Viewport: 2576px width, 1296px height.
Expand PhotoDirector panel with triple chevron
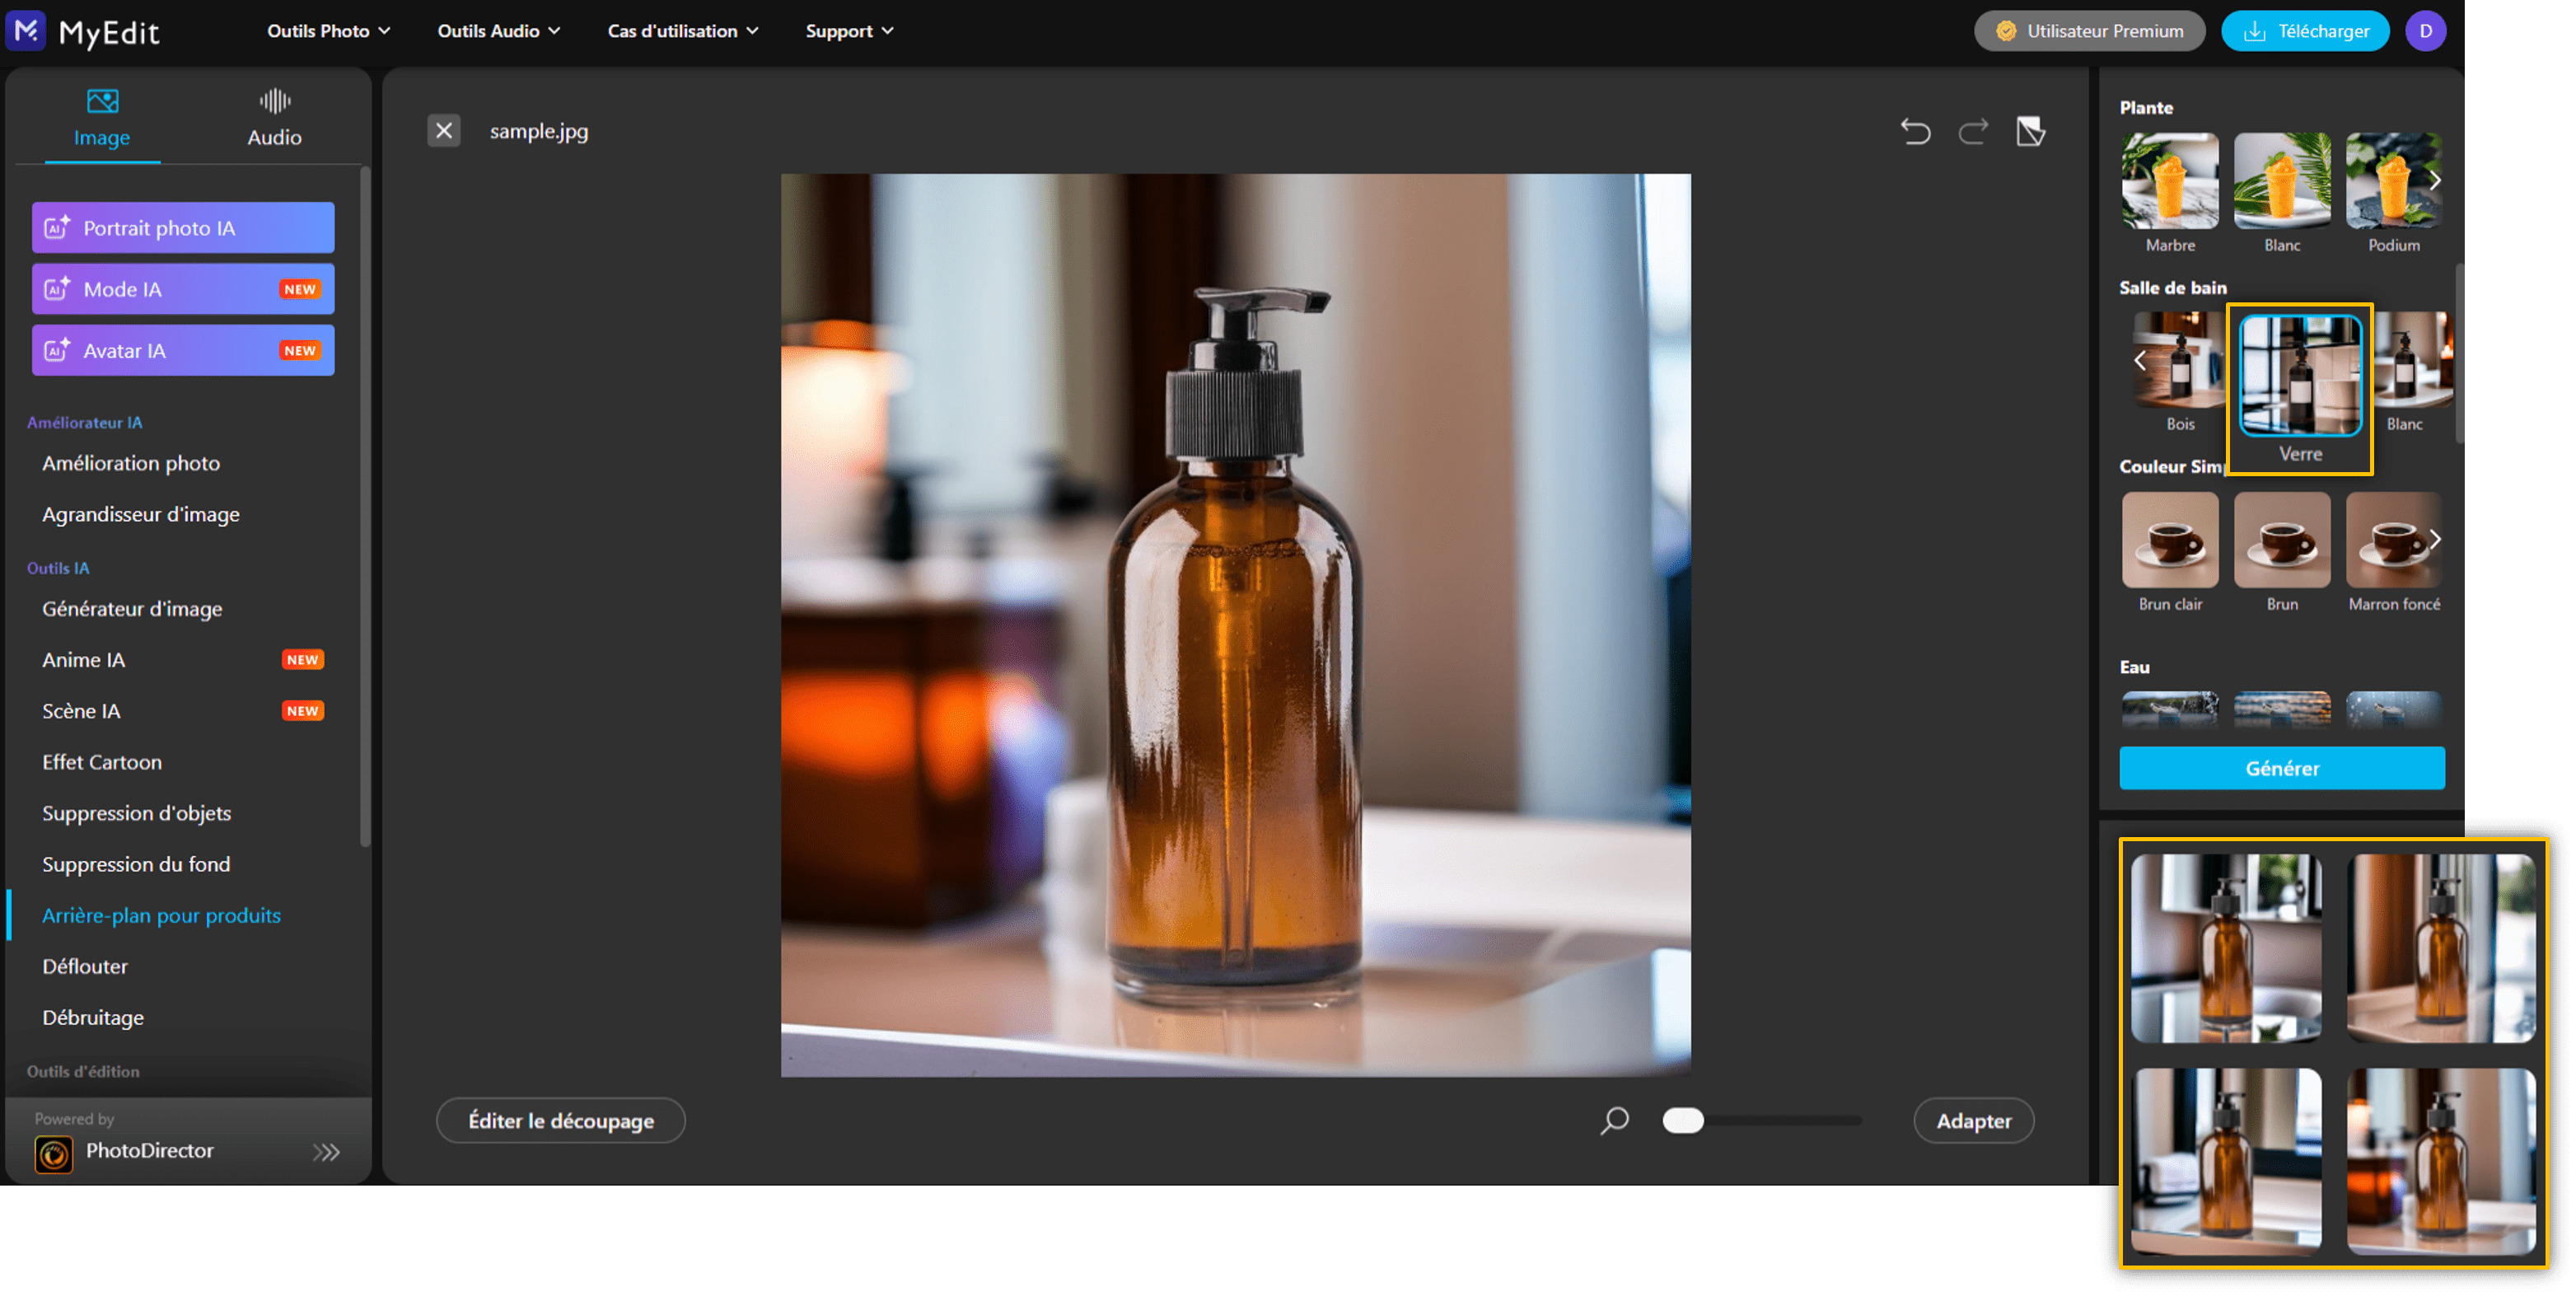(326, 1152)
